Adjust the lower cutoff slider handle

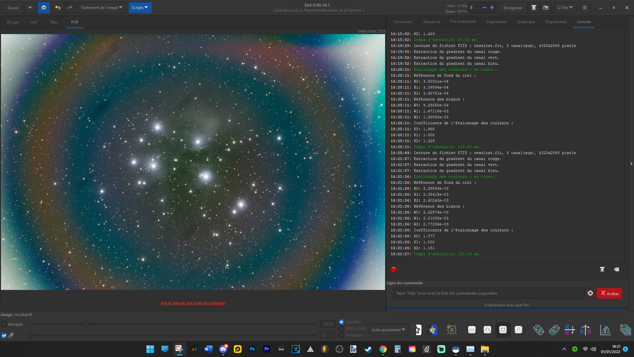pyautogui.click(x=30, y=336)
